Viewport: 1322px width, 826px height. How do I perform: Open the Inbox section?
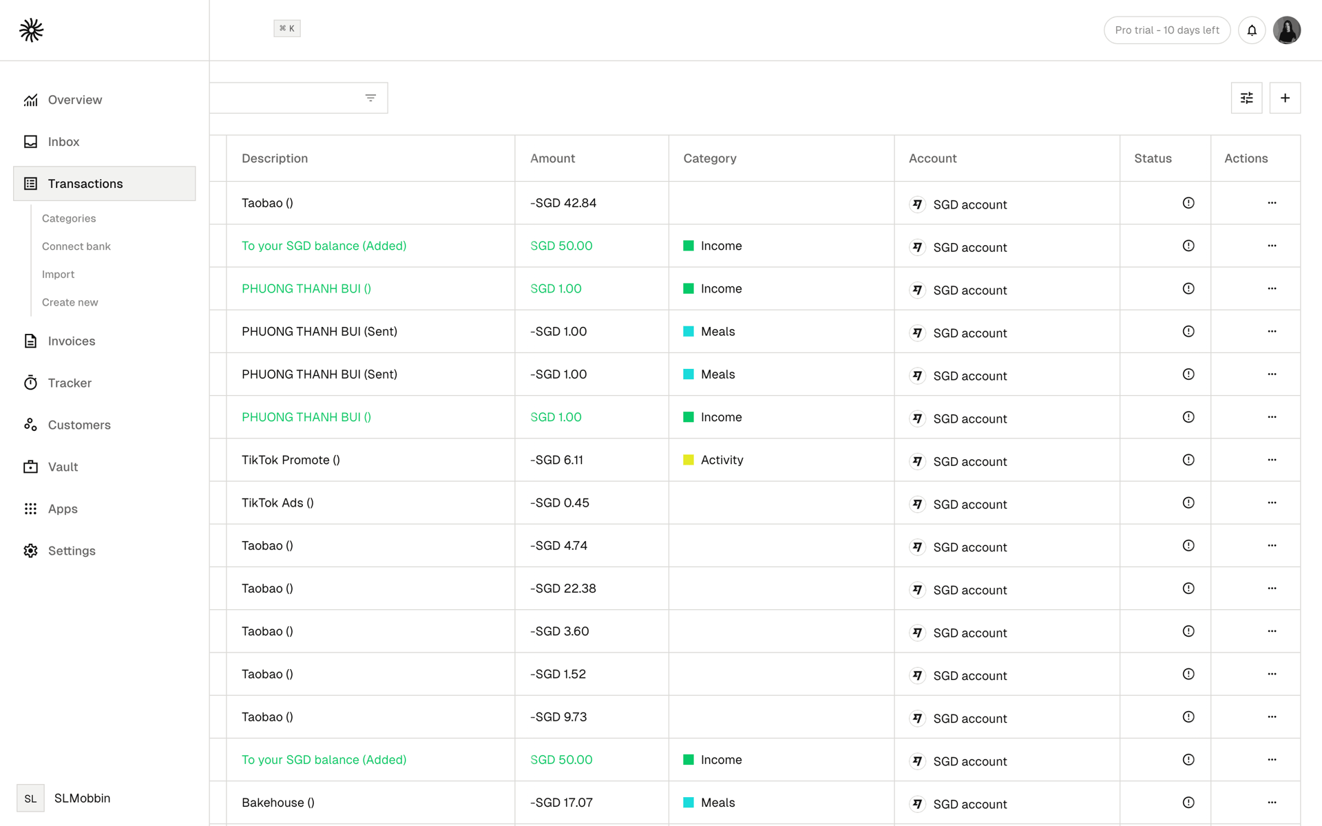(x=63, y=142)
